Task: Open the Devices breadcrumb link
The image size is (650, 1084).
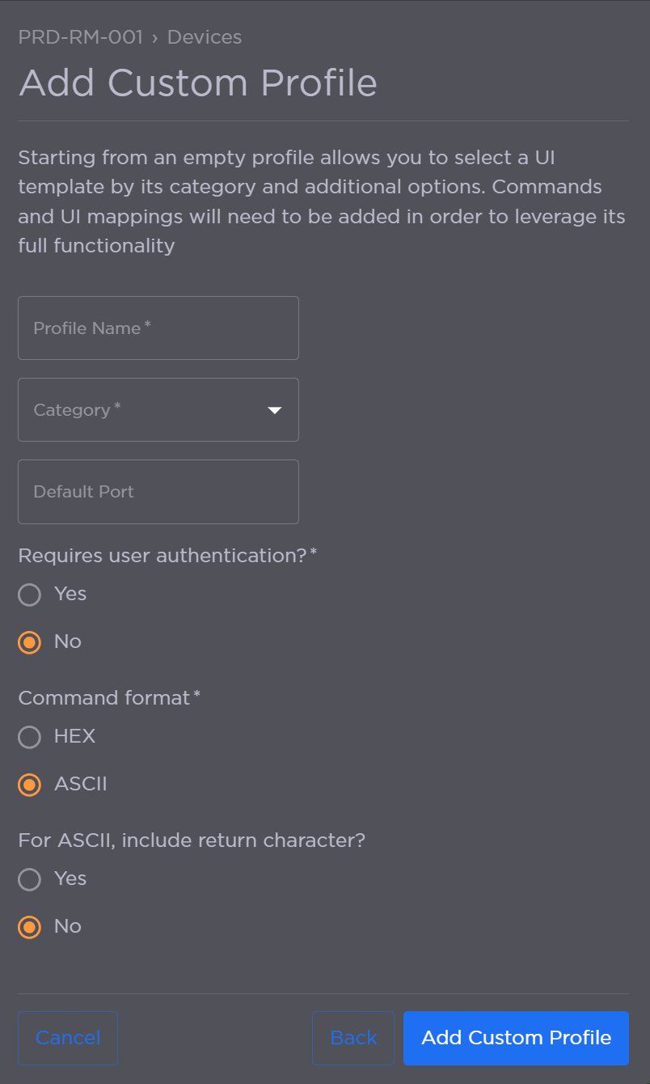Action: [204, 36]
